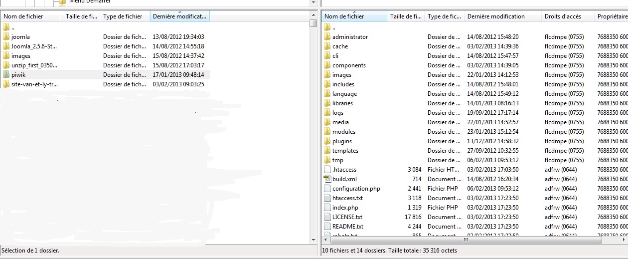The height and width of the screenshot is (259, 628).
Task: Select the piwik folder icon in local pane
Action: [x=6, y=75]
